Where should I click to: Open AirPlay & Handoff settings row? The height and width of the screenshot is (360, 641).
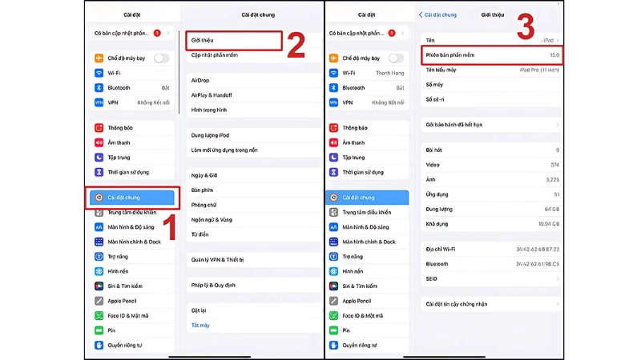253,95
